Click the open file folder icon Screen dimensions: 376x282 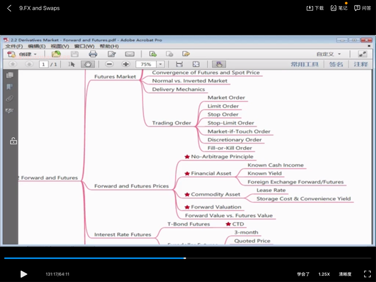tap(56, 54)
